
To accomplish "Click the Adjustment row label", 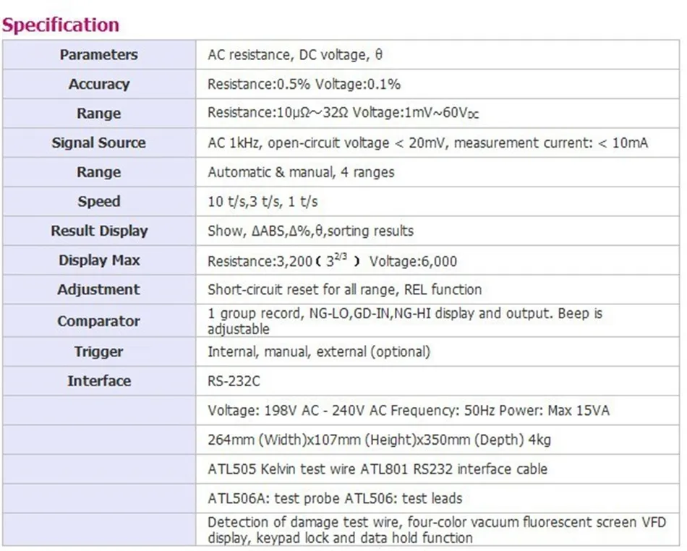I will pyautogui.click(x=98, y=290).
